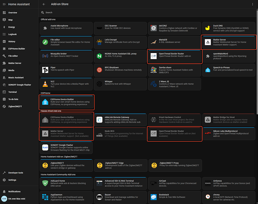Click the AirSonos SONOS icon
The image size is (258, 204).
[208, 183]
